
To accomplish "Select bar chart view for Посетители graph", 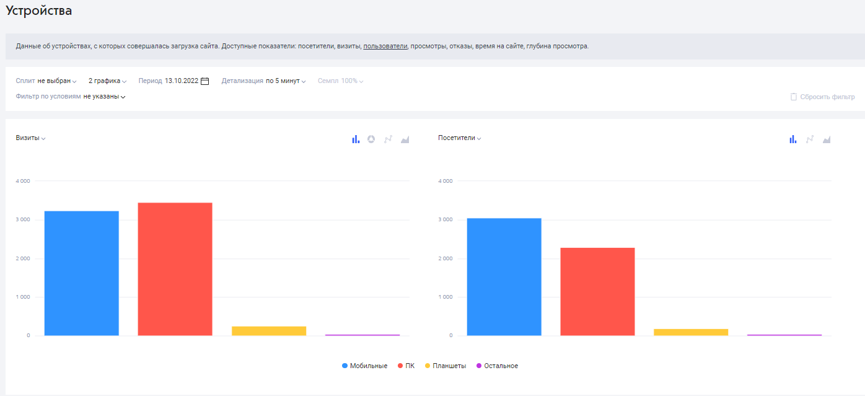I will tap(793, 139).
